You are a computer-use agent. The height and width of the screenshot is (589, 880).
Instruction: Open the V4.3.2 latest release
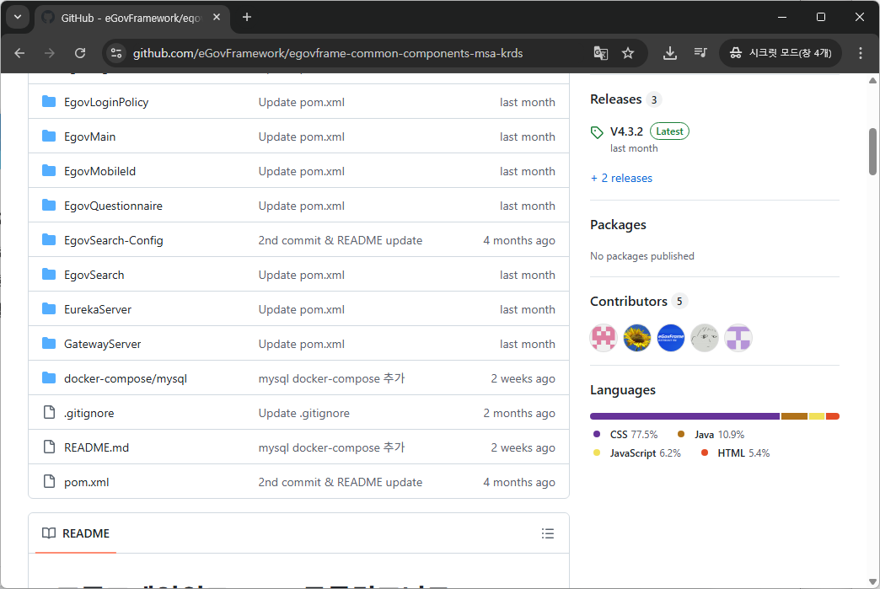(x=626, y=131)
